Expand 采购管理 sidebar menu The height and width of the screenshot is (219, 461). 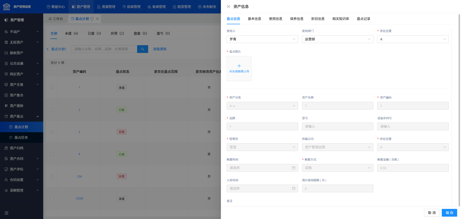(x=22, y=190)
